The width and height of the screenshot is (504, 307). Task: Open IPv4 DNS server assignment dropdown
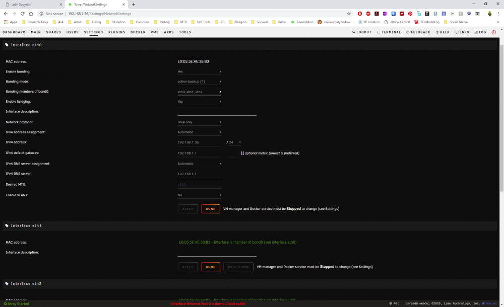tap(199, 164)
